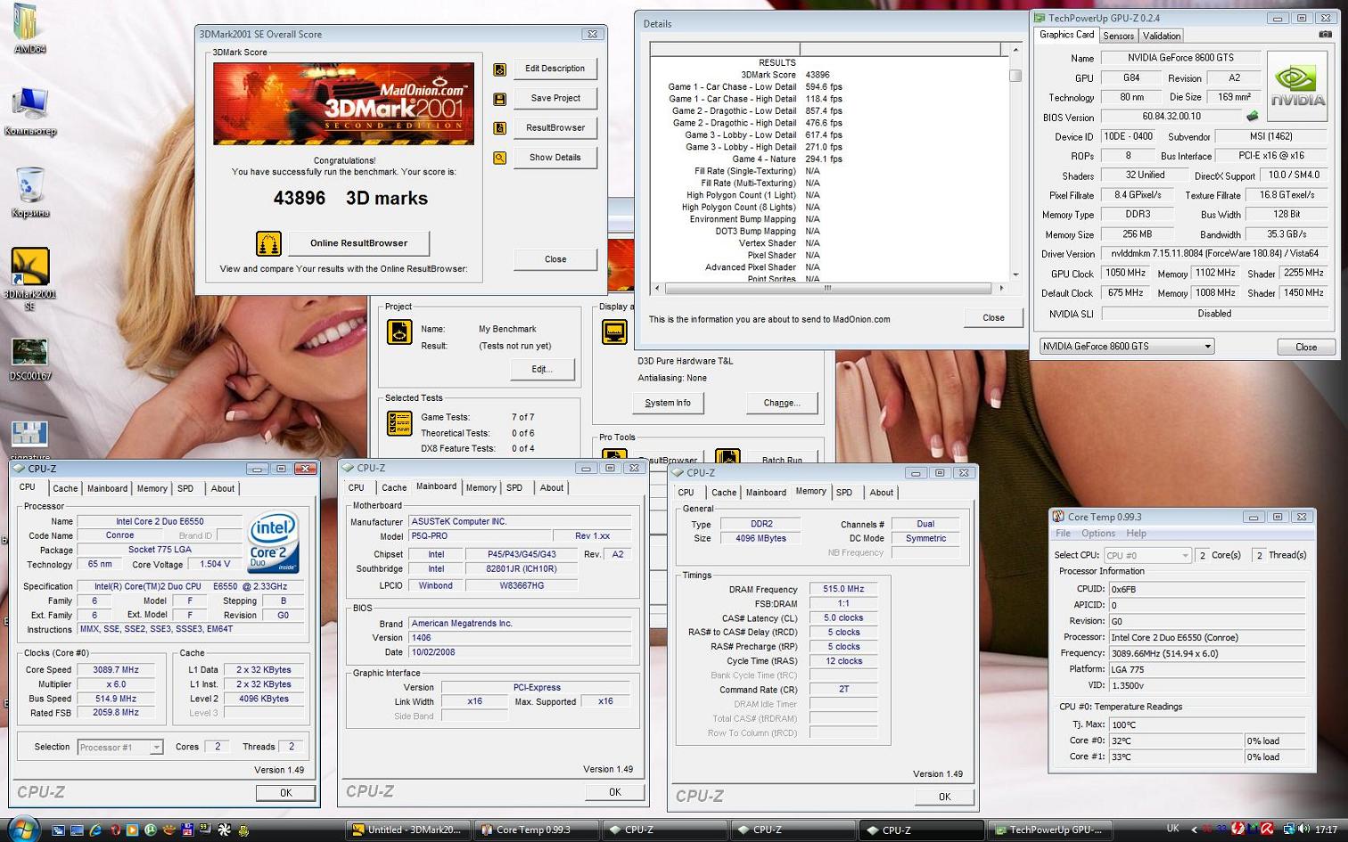
Task: Click the Details list scroll-up arrow
Action: pos(1015,50)
